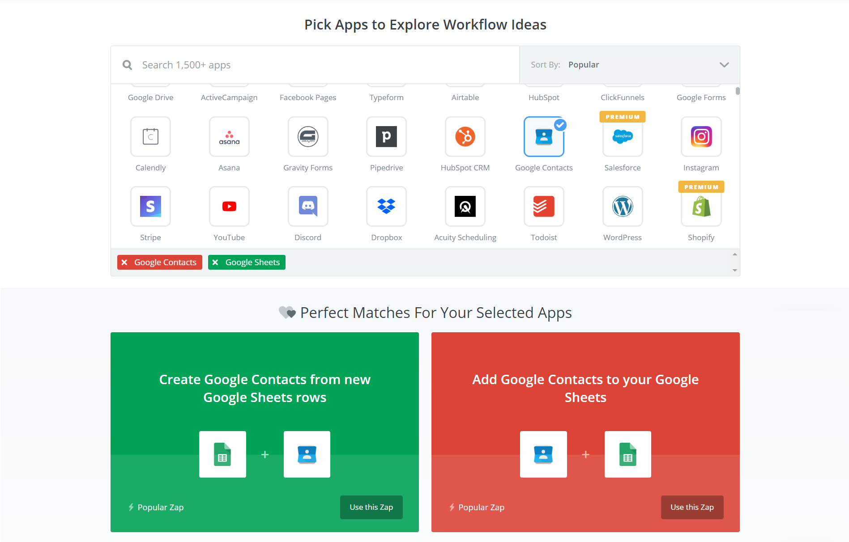The image size is (849, 542).
Task: Pick the Gravity Forms app icon
Action: coord(308,136)
